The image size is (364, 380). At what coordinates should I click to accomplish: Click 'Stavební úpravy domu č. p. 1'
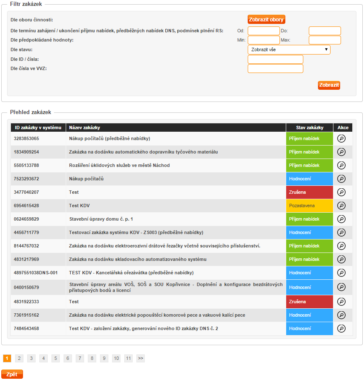[x=101, y=219]
